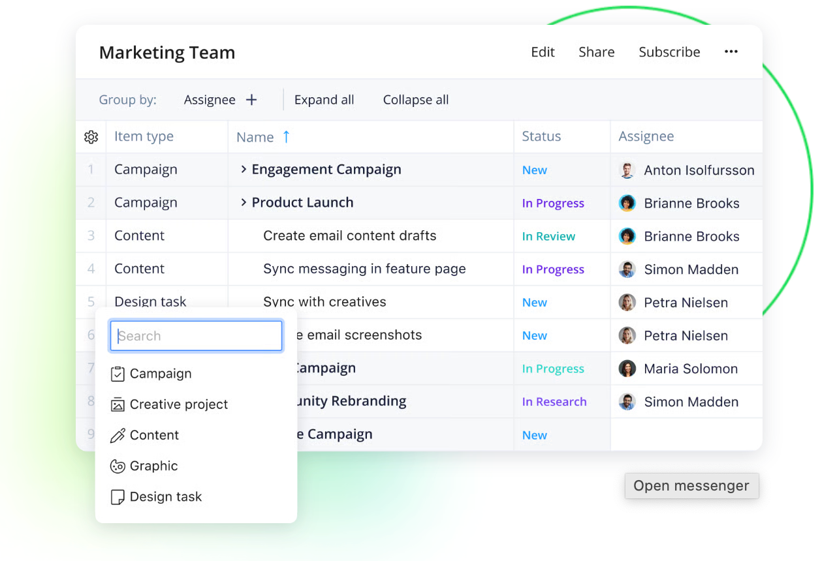
Task: Expand the Engagement Campaign row
Action: (x=244, y=170)
